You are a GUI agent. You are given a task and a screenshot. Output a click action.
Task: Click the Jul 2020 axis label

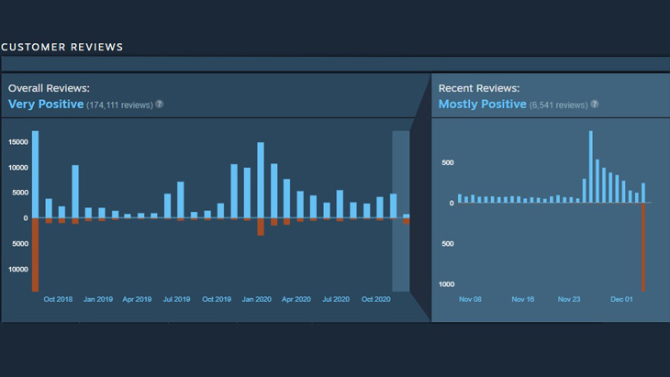click(x=336, y=299)
